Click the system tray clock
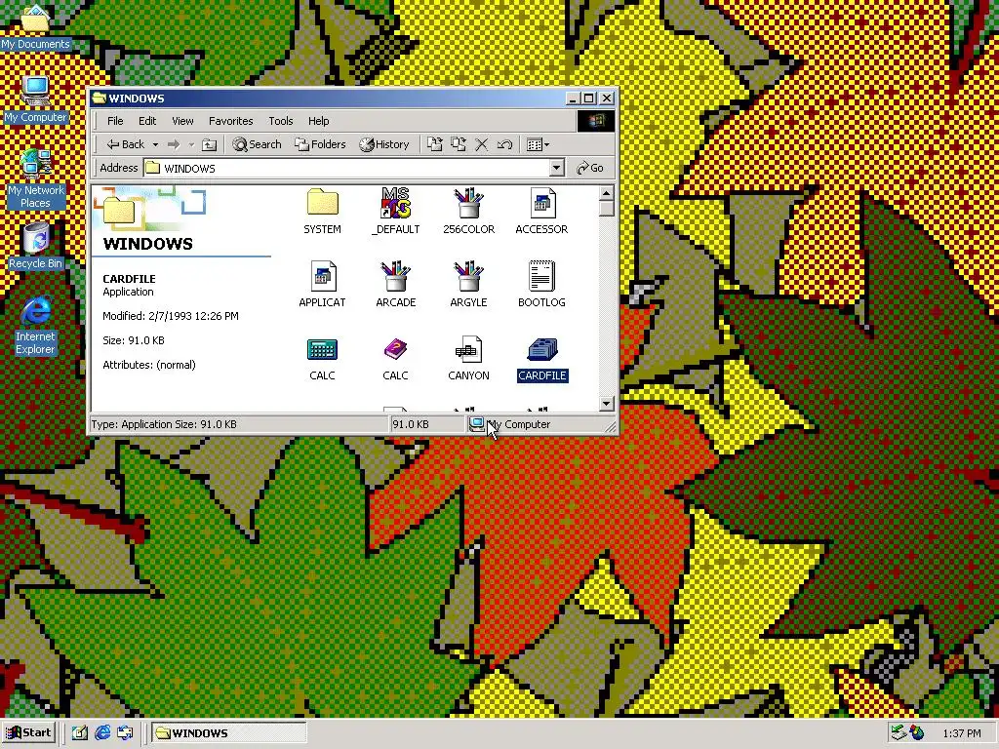The width and height of the screenshot is (999, 749). [x=962, y=733]
